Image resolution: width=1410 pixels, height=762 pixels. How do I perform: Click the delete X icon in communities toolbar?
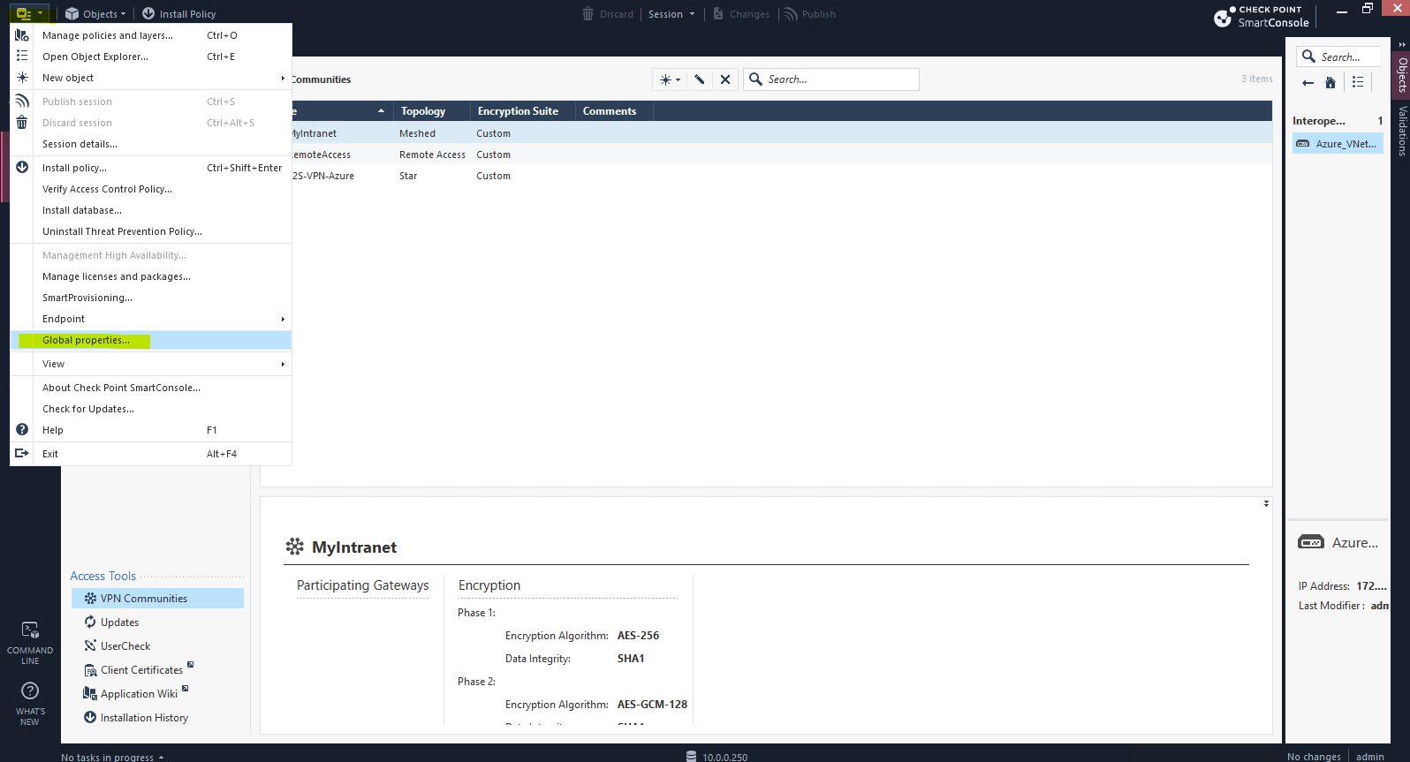[x=725, y=79]
